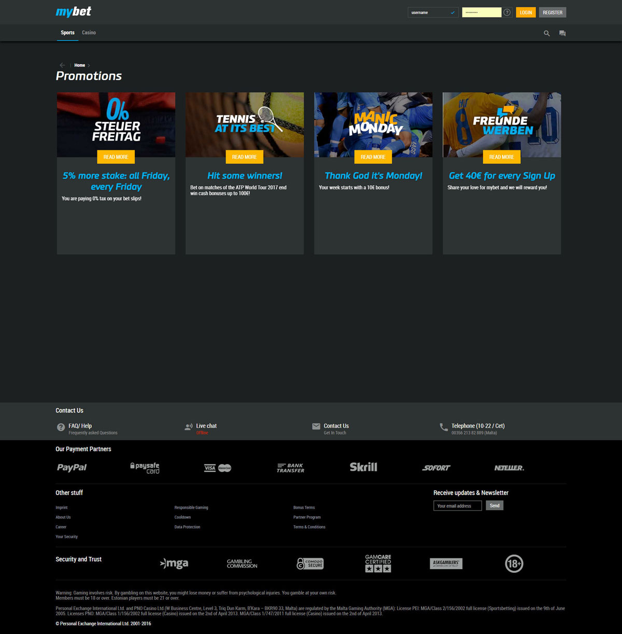Click READ MORE on Manic Monday card
The width and height of the screenshot is (622, 634).
(x=373, y=157)
